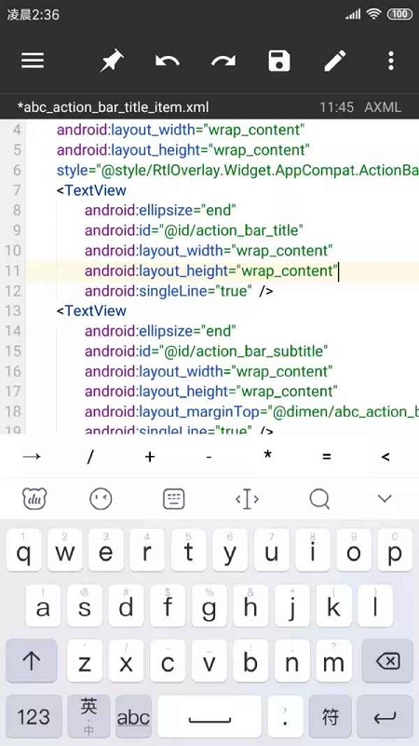
Task: Tap the pencil edit icon
Action: point(335,61)
